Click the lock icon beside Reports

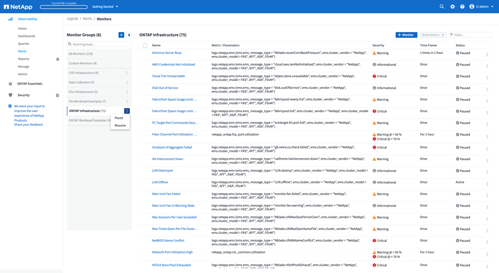coord(58,59)
